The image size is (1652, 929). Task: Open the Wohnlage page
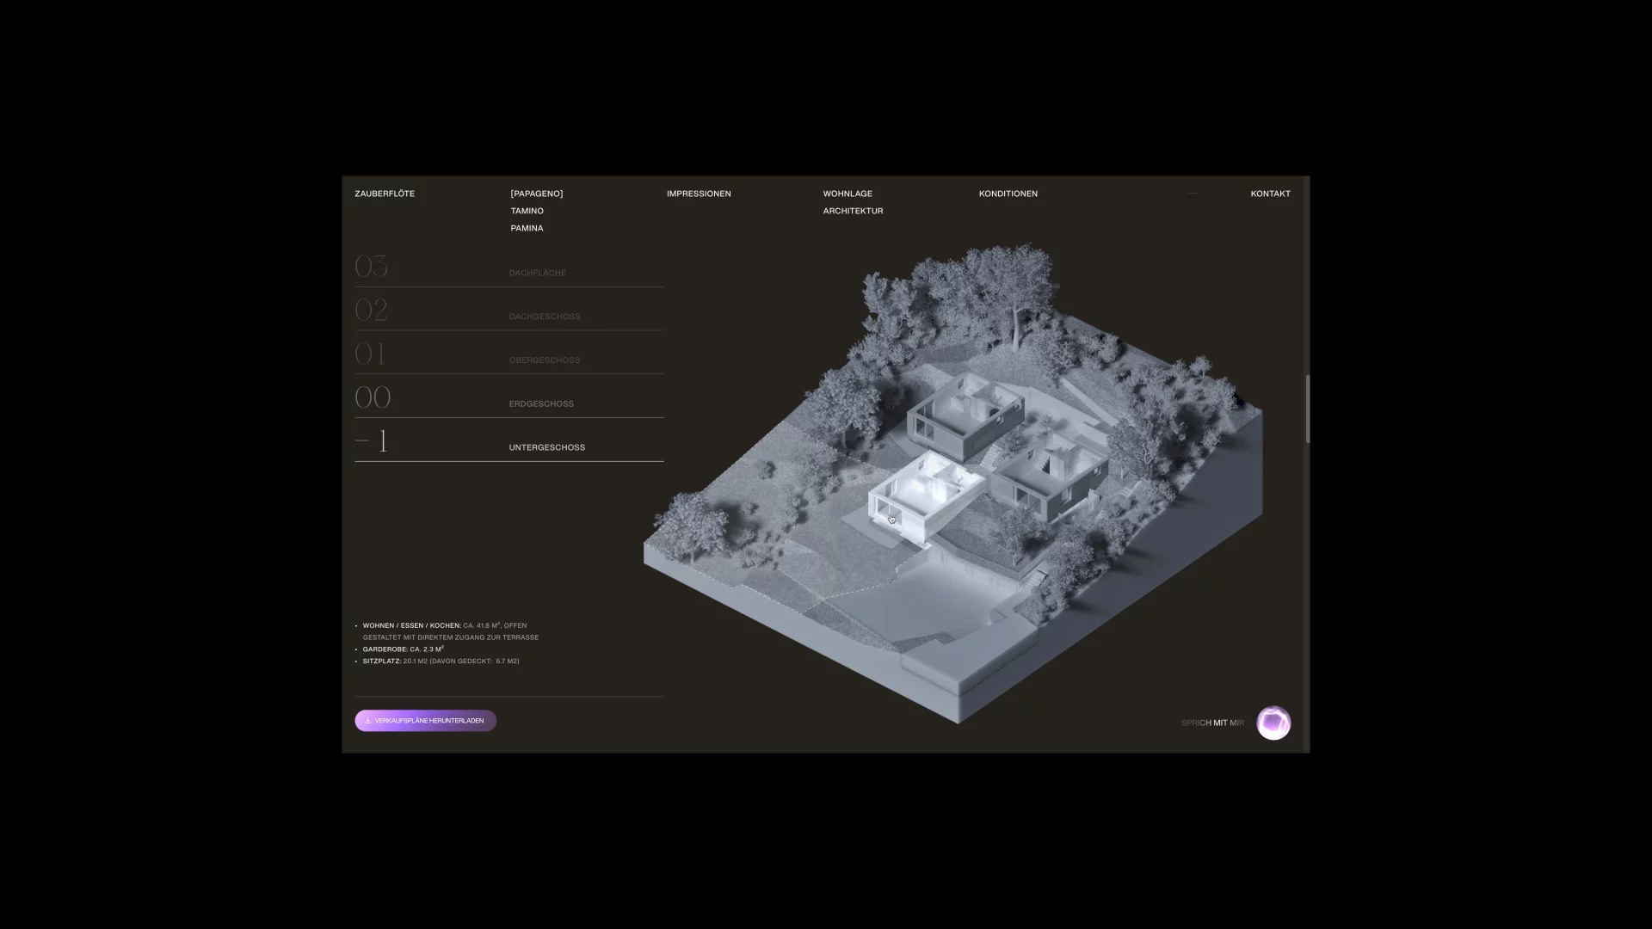tap(848, 194)
